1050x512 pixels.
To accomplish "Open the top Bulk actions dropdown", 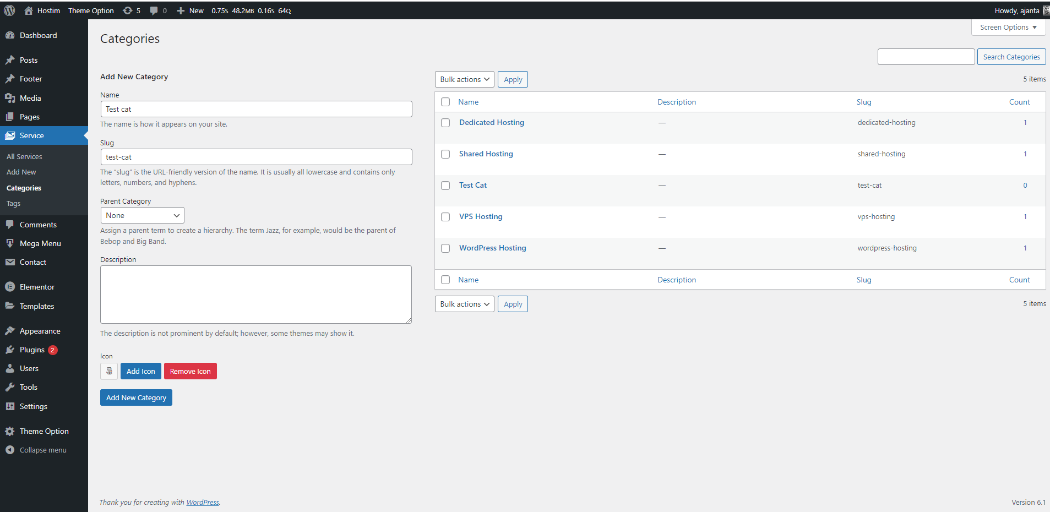I will (464, 79).
